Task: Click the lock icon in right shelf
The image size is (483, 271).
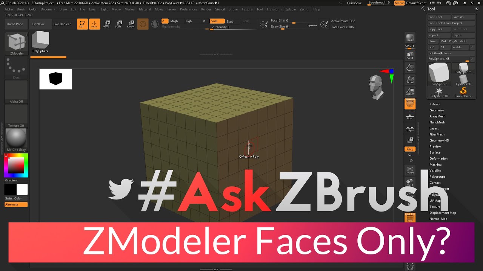Action: tap(410, 140)
